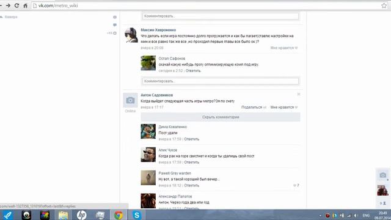This screenshot has width=391, height=220.
Task: Show hidden tray icons arrow
Action: click(x=320, y=216)
